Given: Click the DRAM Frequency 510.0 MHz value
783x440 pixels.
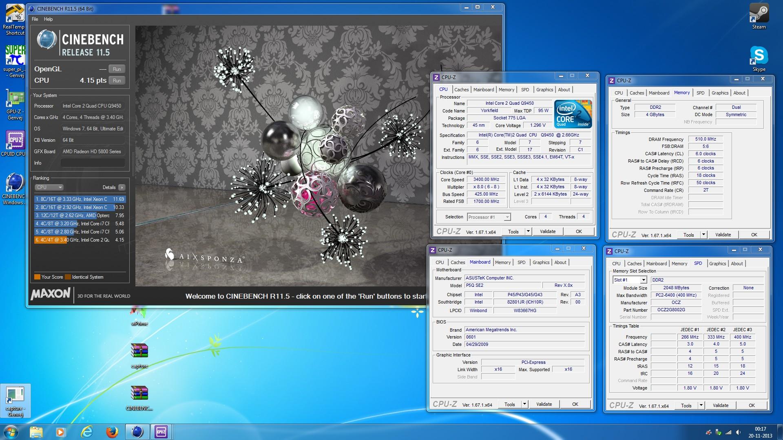Looking at the screenshot, I should pos(706,139).
